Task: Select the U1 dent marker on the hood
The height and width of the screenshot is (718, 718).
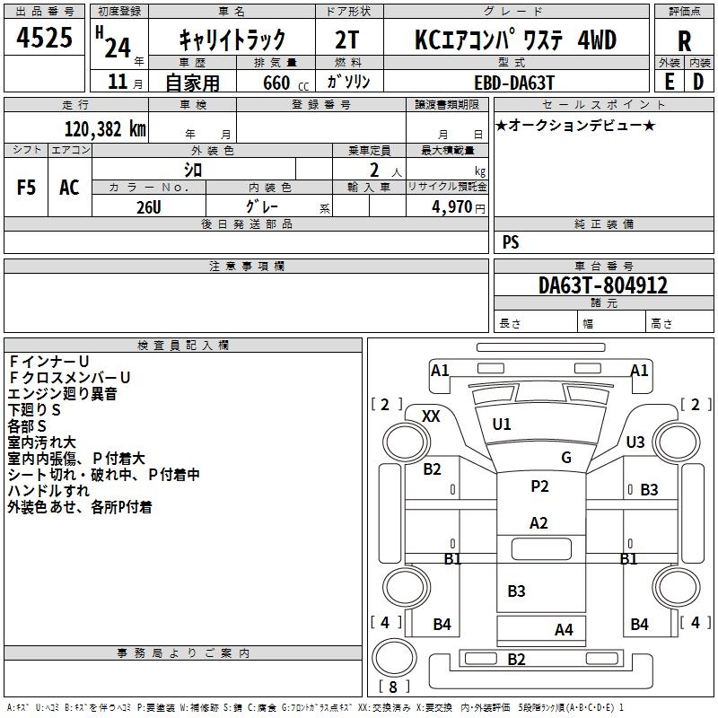Action: 502,425
